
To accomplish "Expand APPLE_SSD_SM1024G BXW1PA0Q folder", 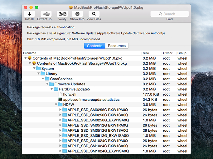I will pos(60,141).
